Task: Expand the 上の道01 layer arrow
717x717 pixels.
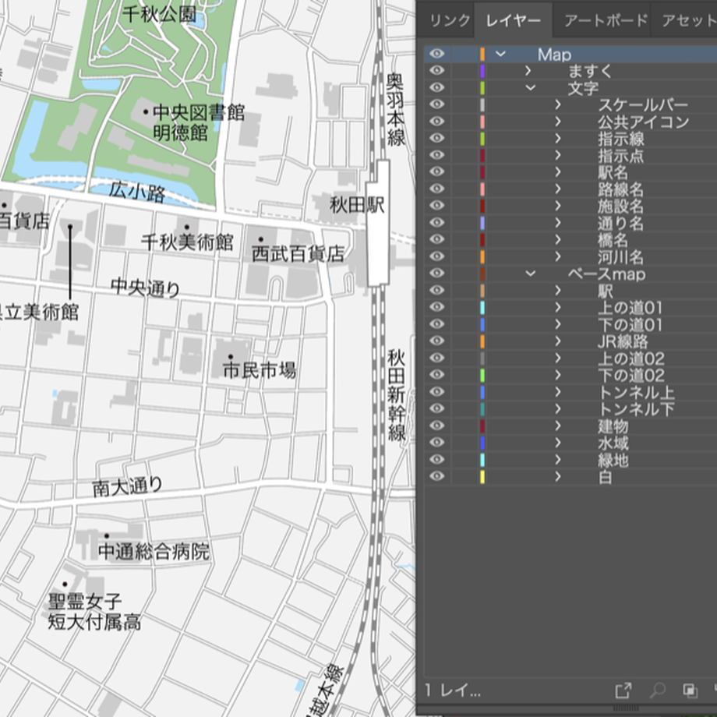Action: click(x=558, y=307)
